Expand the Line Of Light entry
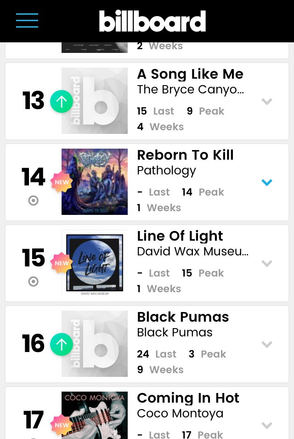This screenshot has height=439, width=294. pos(267,264)
